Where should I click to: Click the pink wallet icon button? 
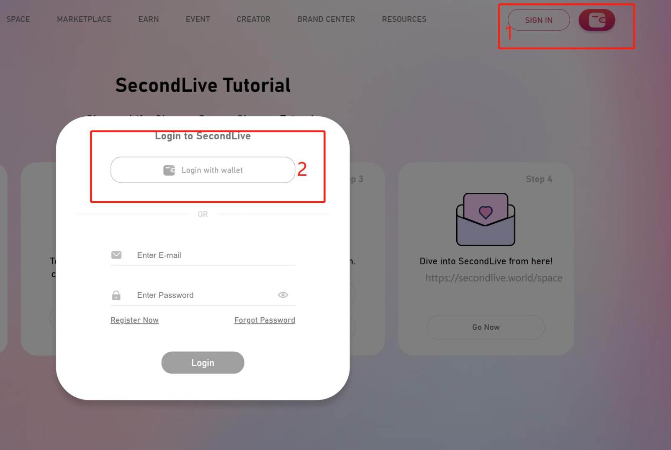click(x=596, y=20)
